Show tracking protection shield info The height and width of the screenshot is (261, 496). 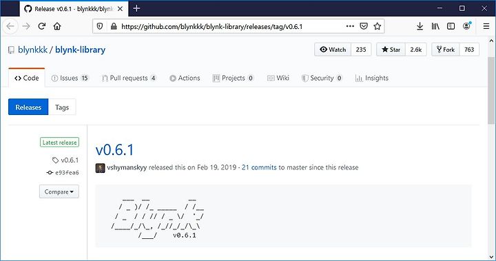(x=100, y=26)
